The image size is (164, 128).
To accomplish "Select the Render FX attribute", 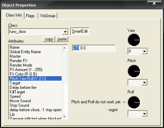I will (x=35, y=61).
